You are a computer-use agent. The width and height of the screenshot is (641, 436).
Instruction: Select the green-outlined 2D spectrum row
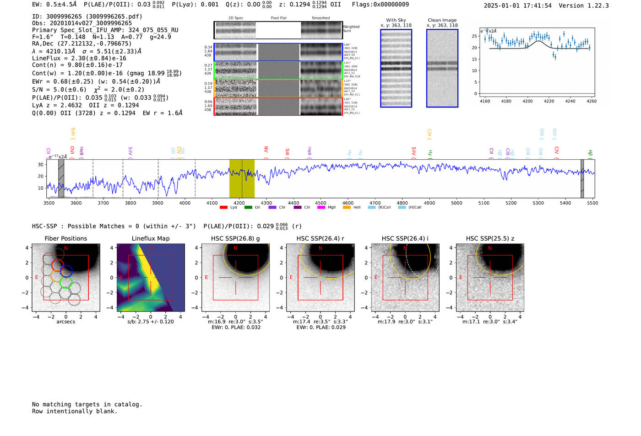pyautogui.click(x=278, y=70)
